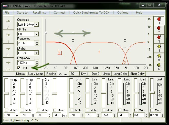Screen dimensions: 169x125
Task: Switch to the Limiter tab
Action: click(x=107, y=74)
